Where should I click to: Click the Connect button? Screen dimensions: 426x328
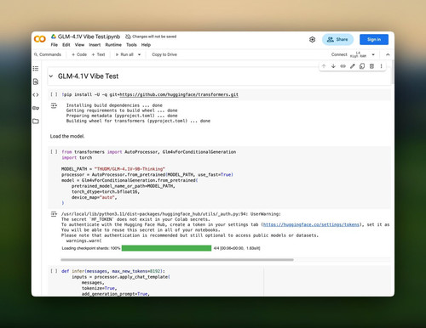(339, 54)
